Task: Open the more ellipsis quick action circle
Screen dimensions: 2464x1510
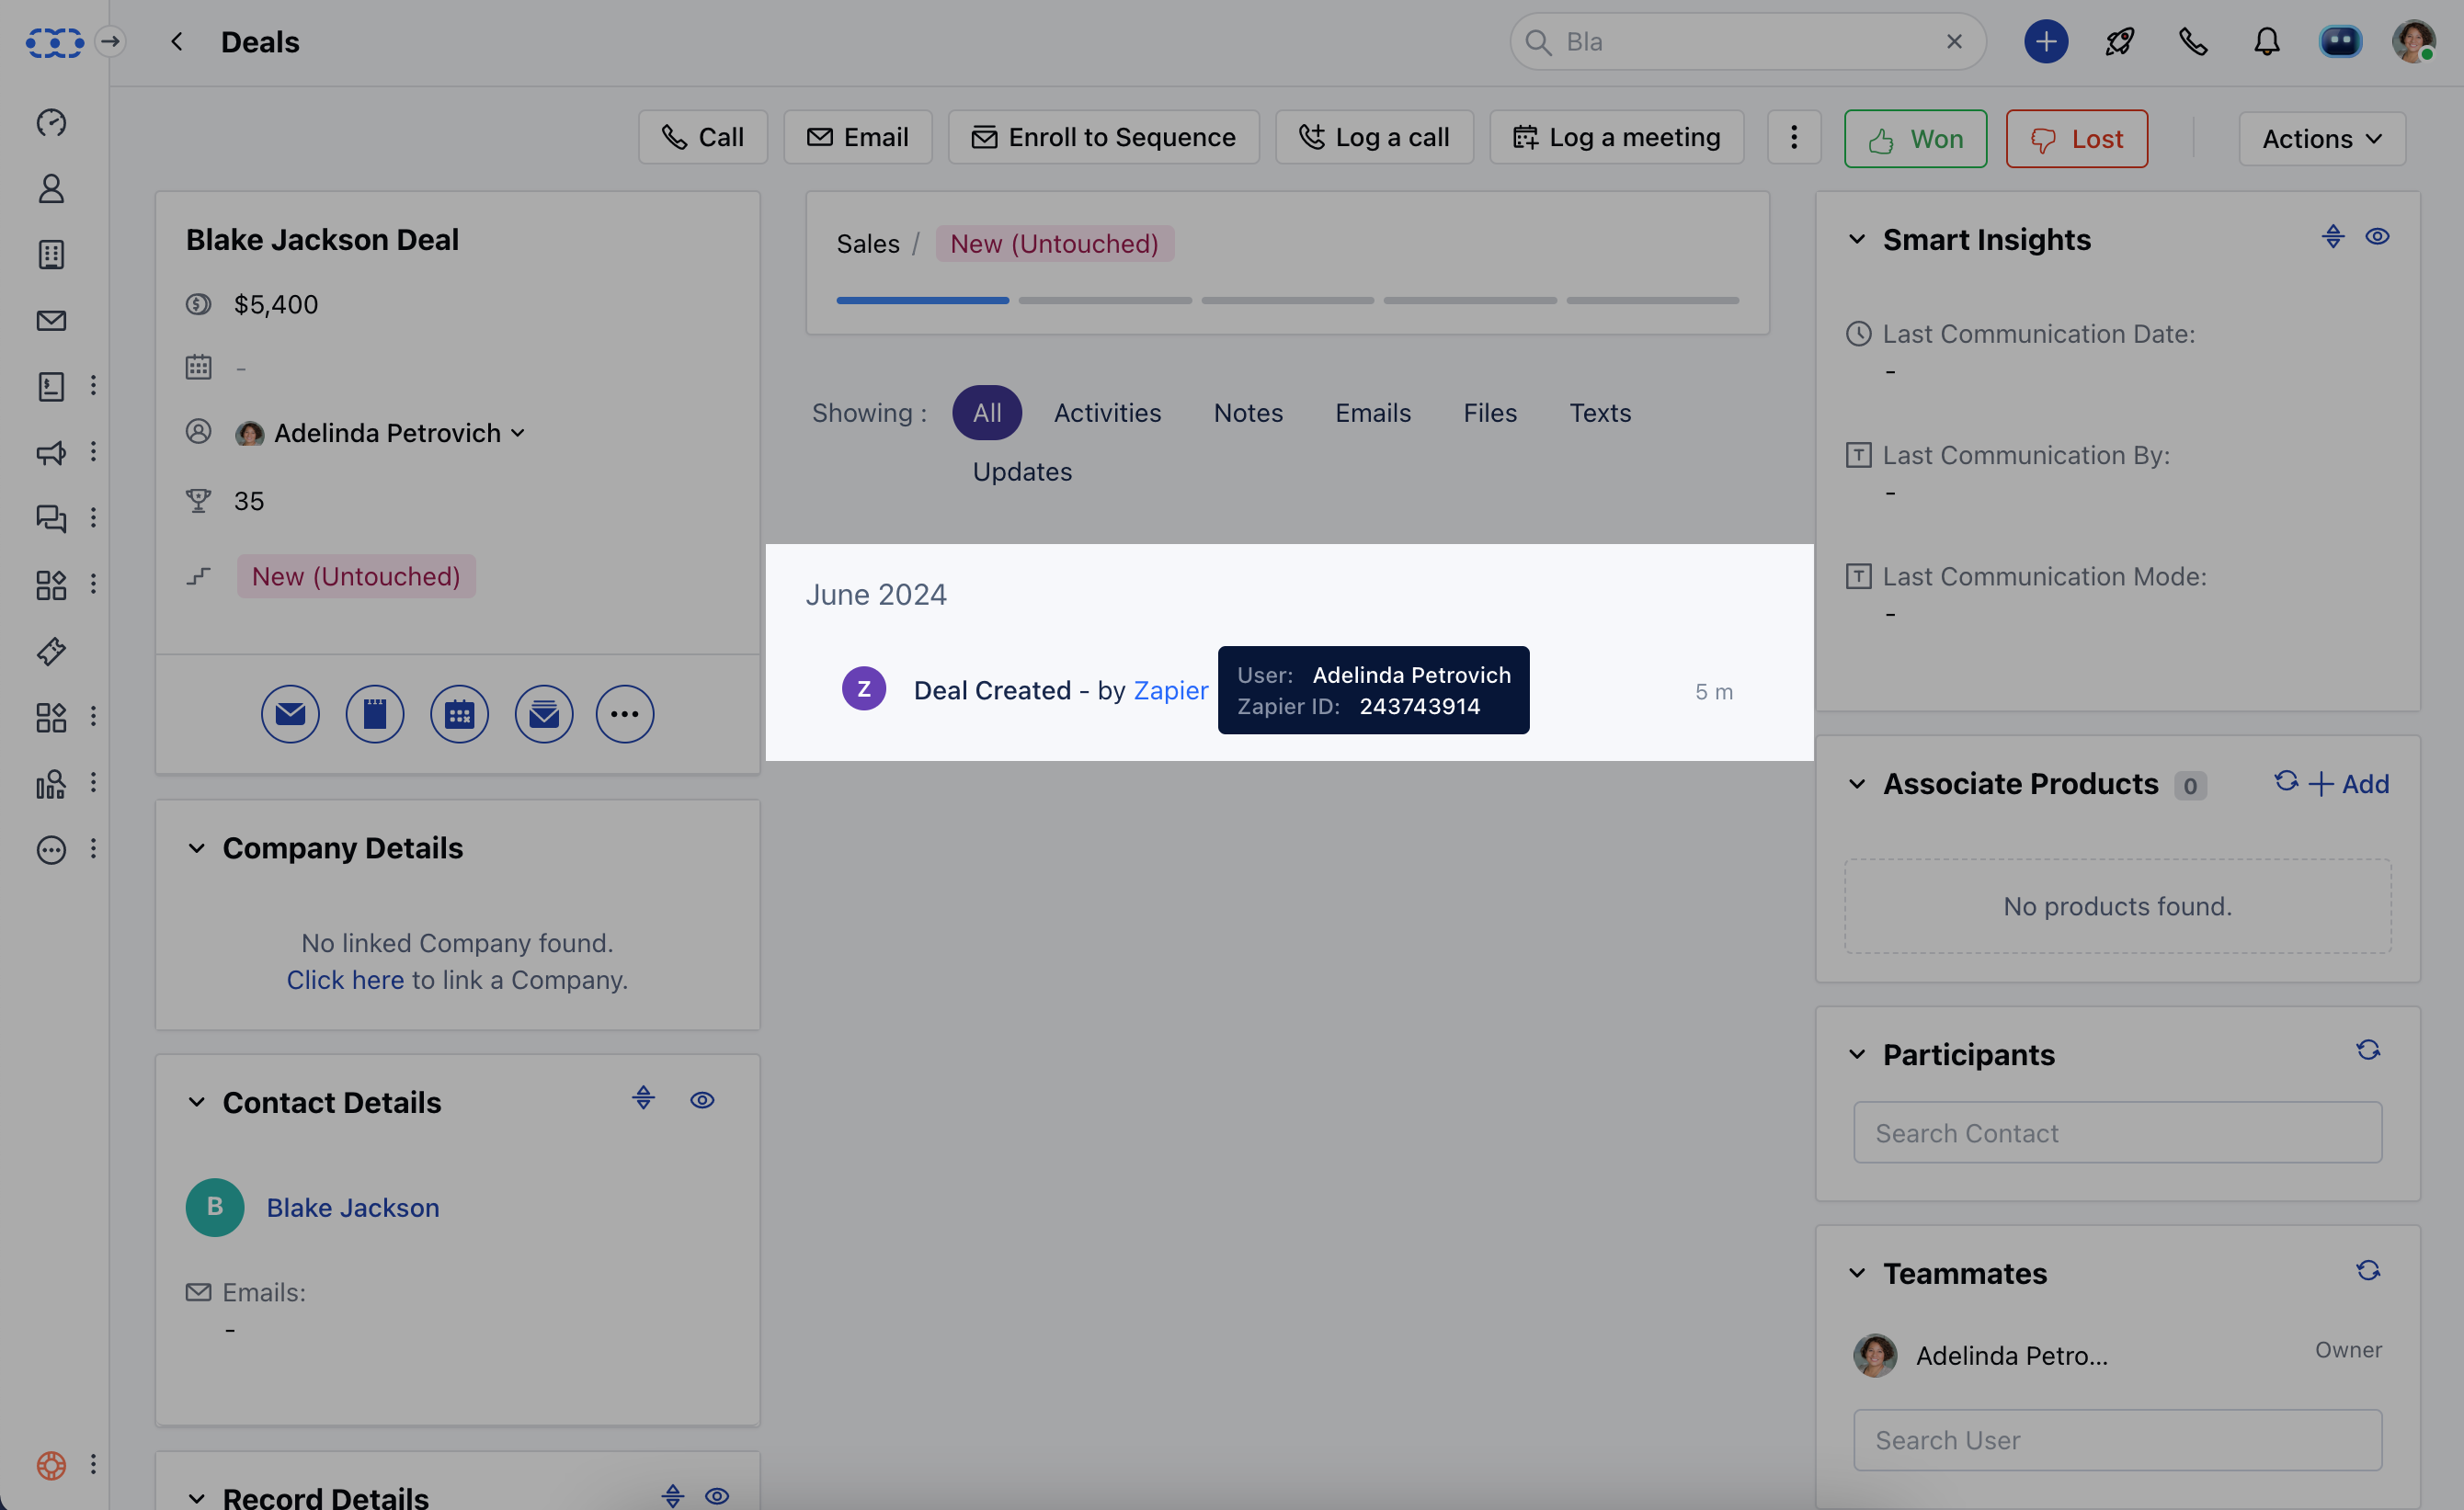Action: click(x=625, y=713)
